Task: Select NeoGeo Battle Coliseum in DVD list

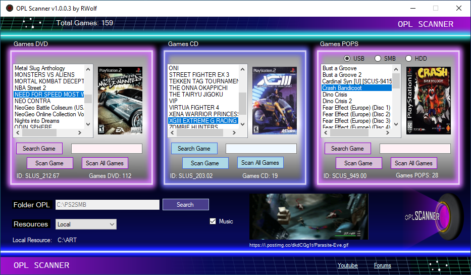Action: 49,108
